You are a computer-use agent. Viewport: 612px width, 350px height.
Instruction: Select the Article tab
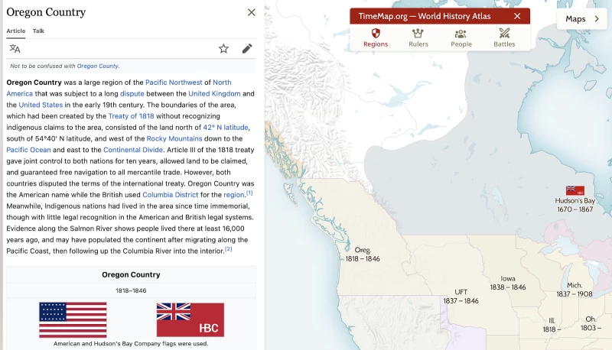[16, 31]
